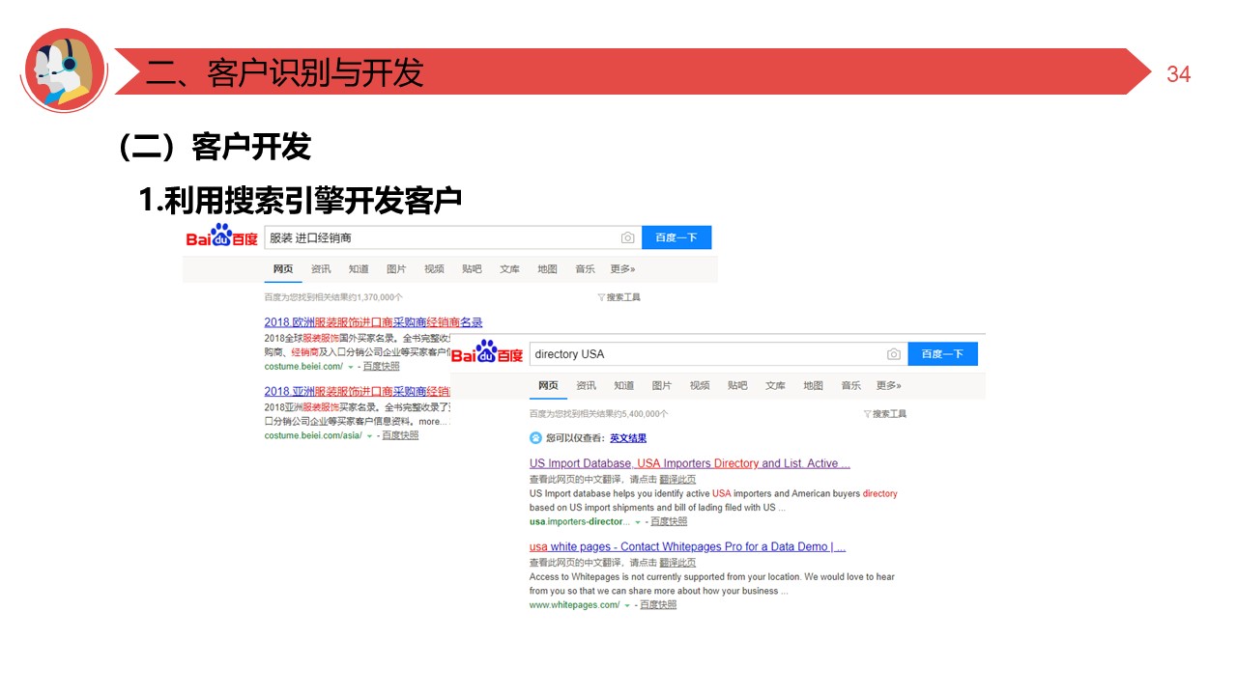
Task: Open 搜索工具 filter above US Import Database results
Action: coord(885,414)
